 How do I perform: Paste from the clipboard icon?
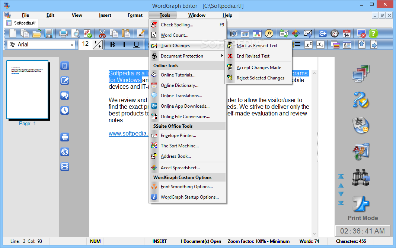[x=126, y=33]
